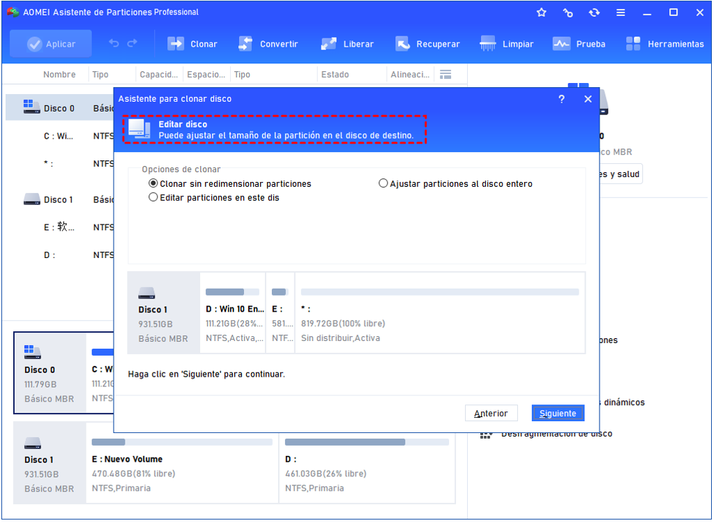Select Clonar sin redimensionar particiones
Viewport: 716px width, 523px height.
coord(153,183)
